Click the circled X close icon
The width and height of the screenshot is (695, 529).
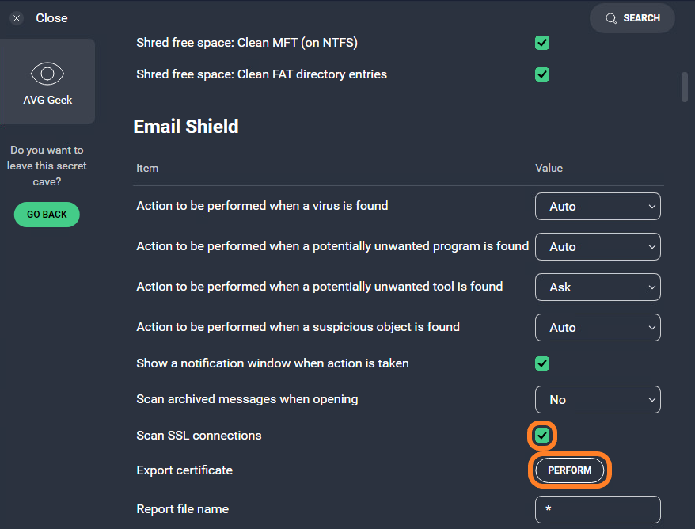coord(16,17)
